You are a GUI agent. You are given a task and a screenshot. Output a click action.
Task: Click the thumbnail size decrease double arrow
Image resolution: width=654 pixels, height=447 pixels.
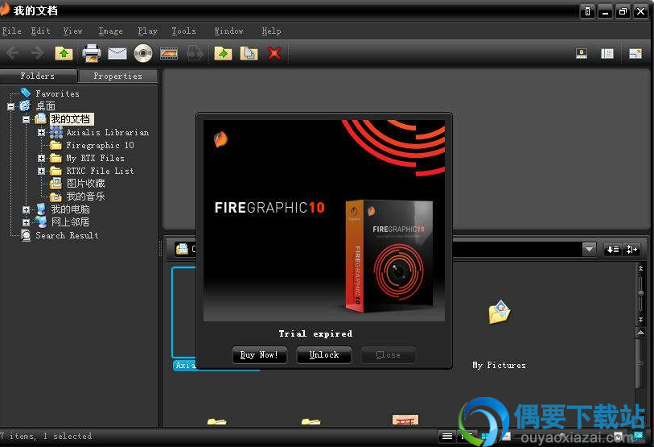[640, 320]
